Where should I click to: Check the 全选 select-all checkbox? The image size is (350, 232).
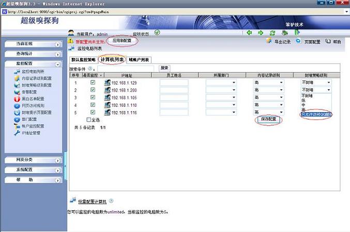click(x=89, y=119)
